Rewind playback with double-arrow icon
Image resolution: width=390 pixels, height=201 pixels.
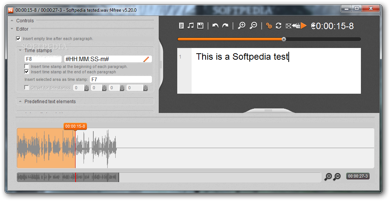point(293,26)
